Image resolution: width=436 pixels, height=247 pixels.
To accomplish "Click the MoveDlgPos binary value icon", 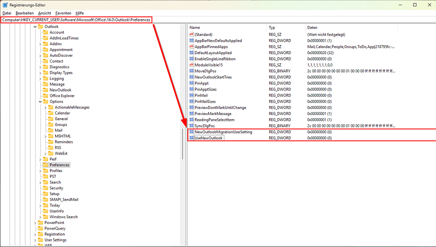I will (192, 71).
